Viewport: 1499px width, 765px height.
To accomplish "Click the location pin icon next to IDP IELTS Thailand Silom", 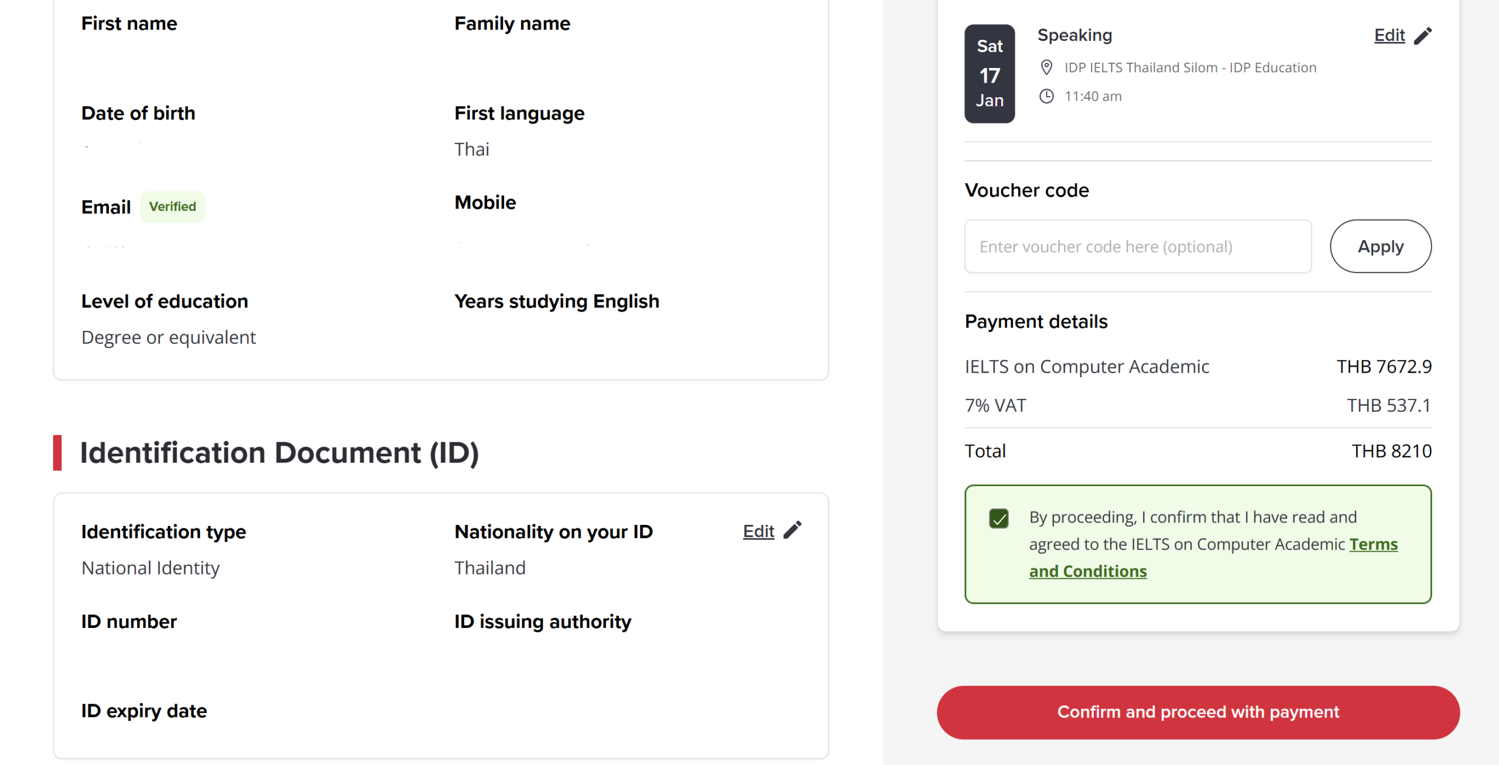I will click(x=1047, y=67).
